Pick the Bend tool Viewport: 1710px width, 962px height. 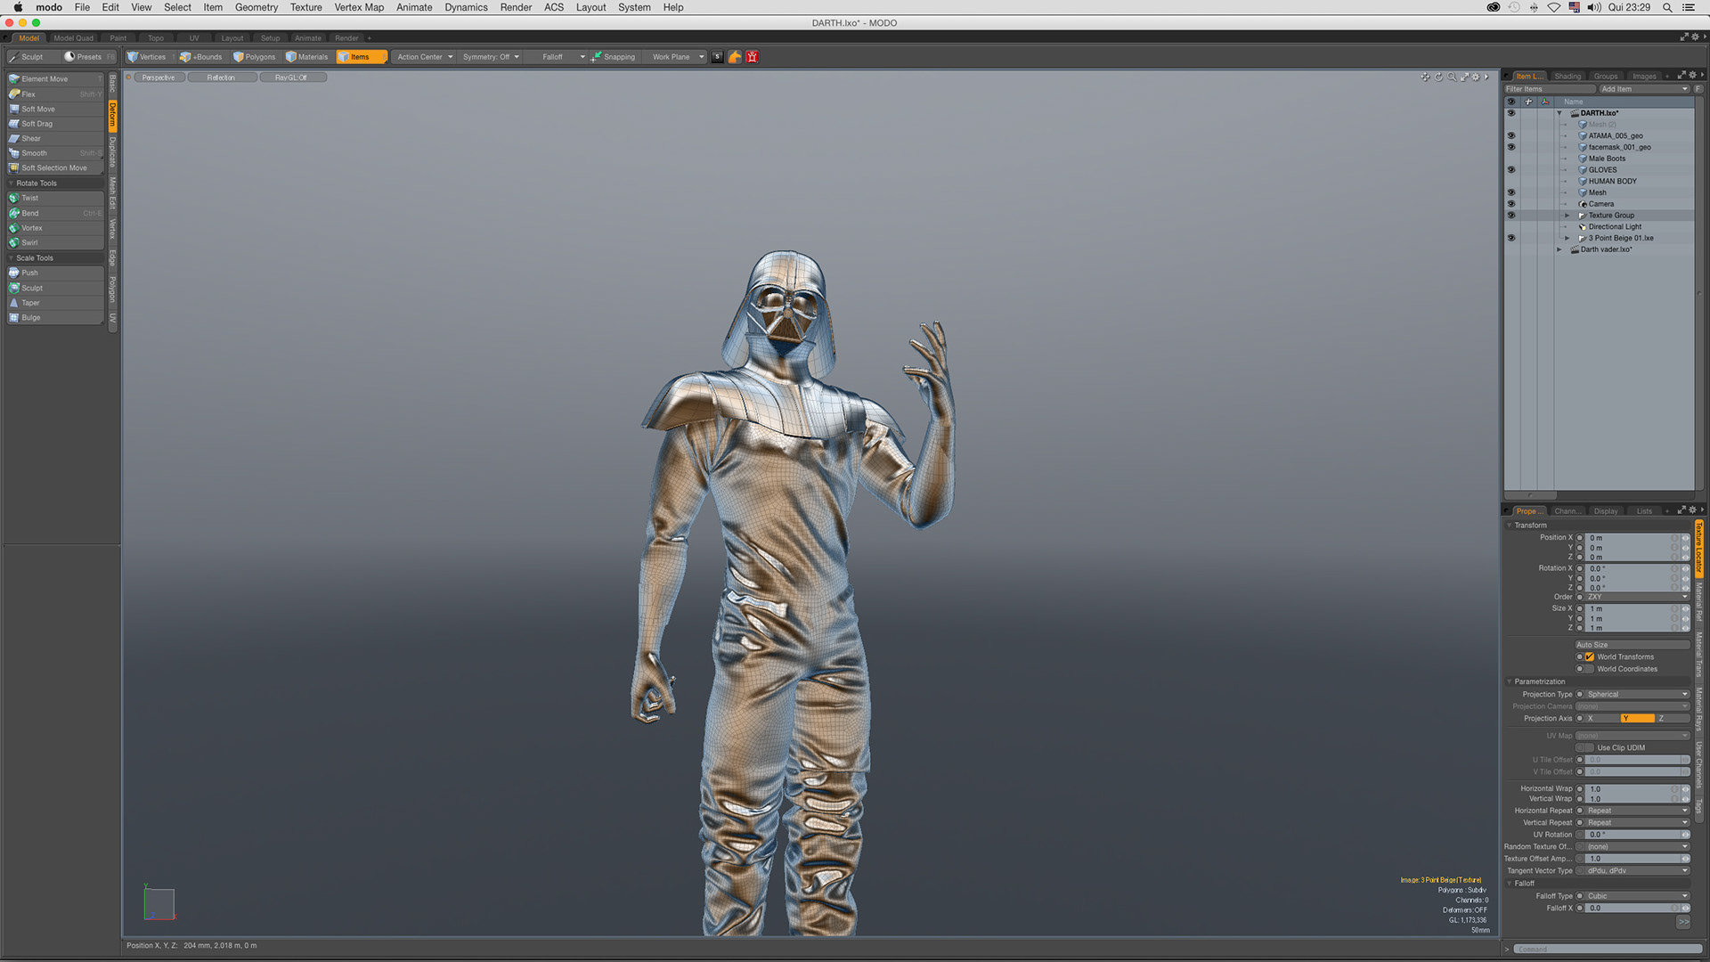55,214
